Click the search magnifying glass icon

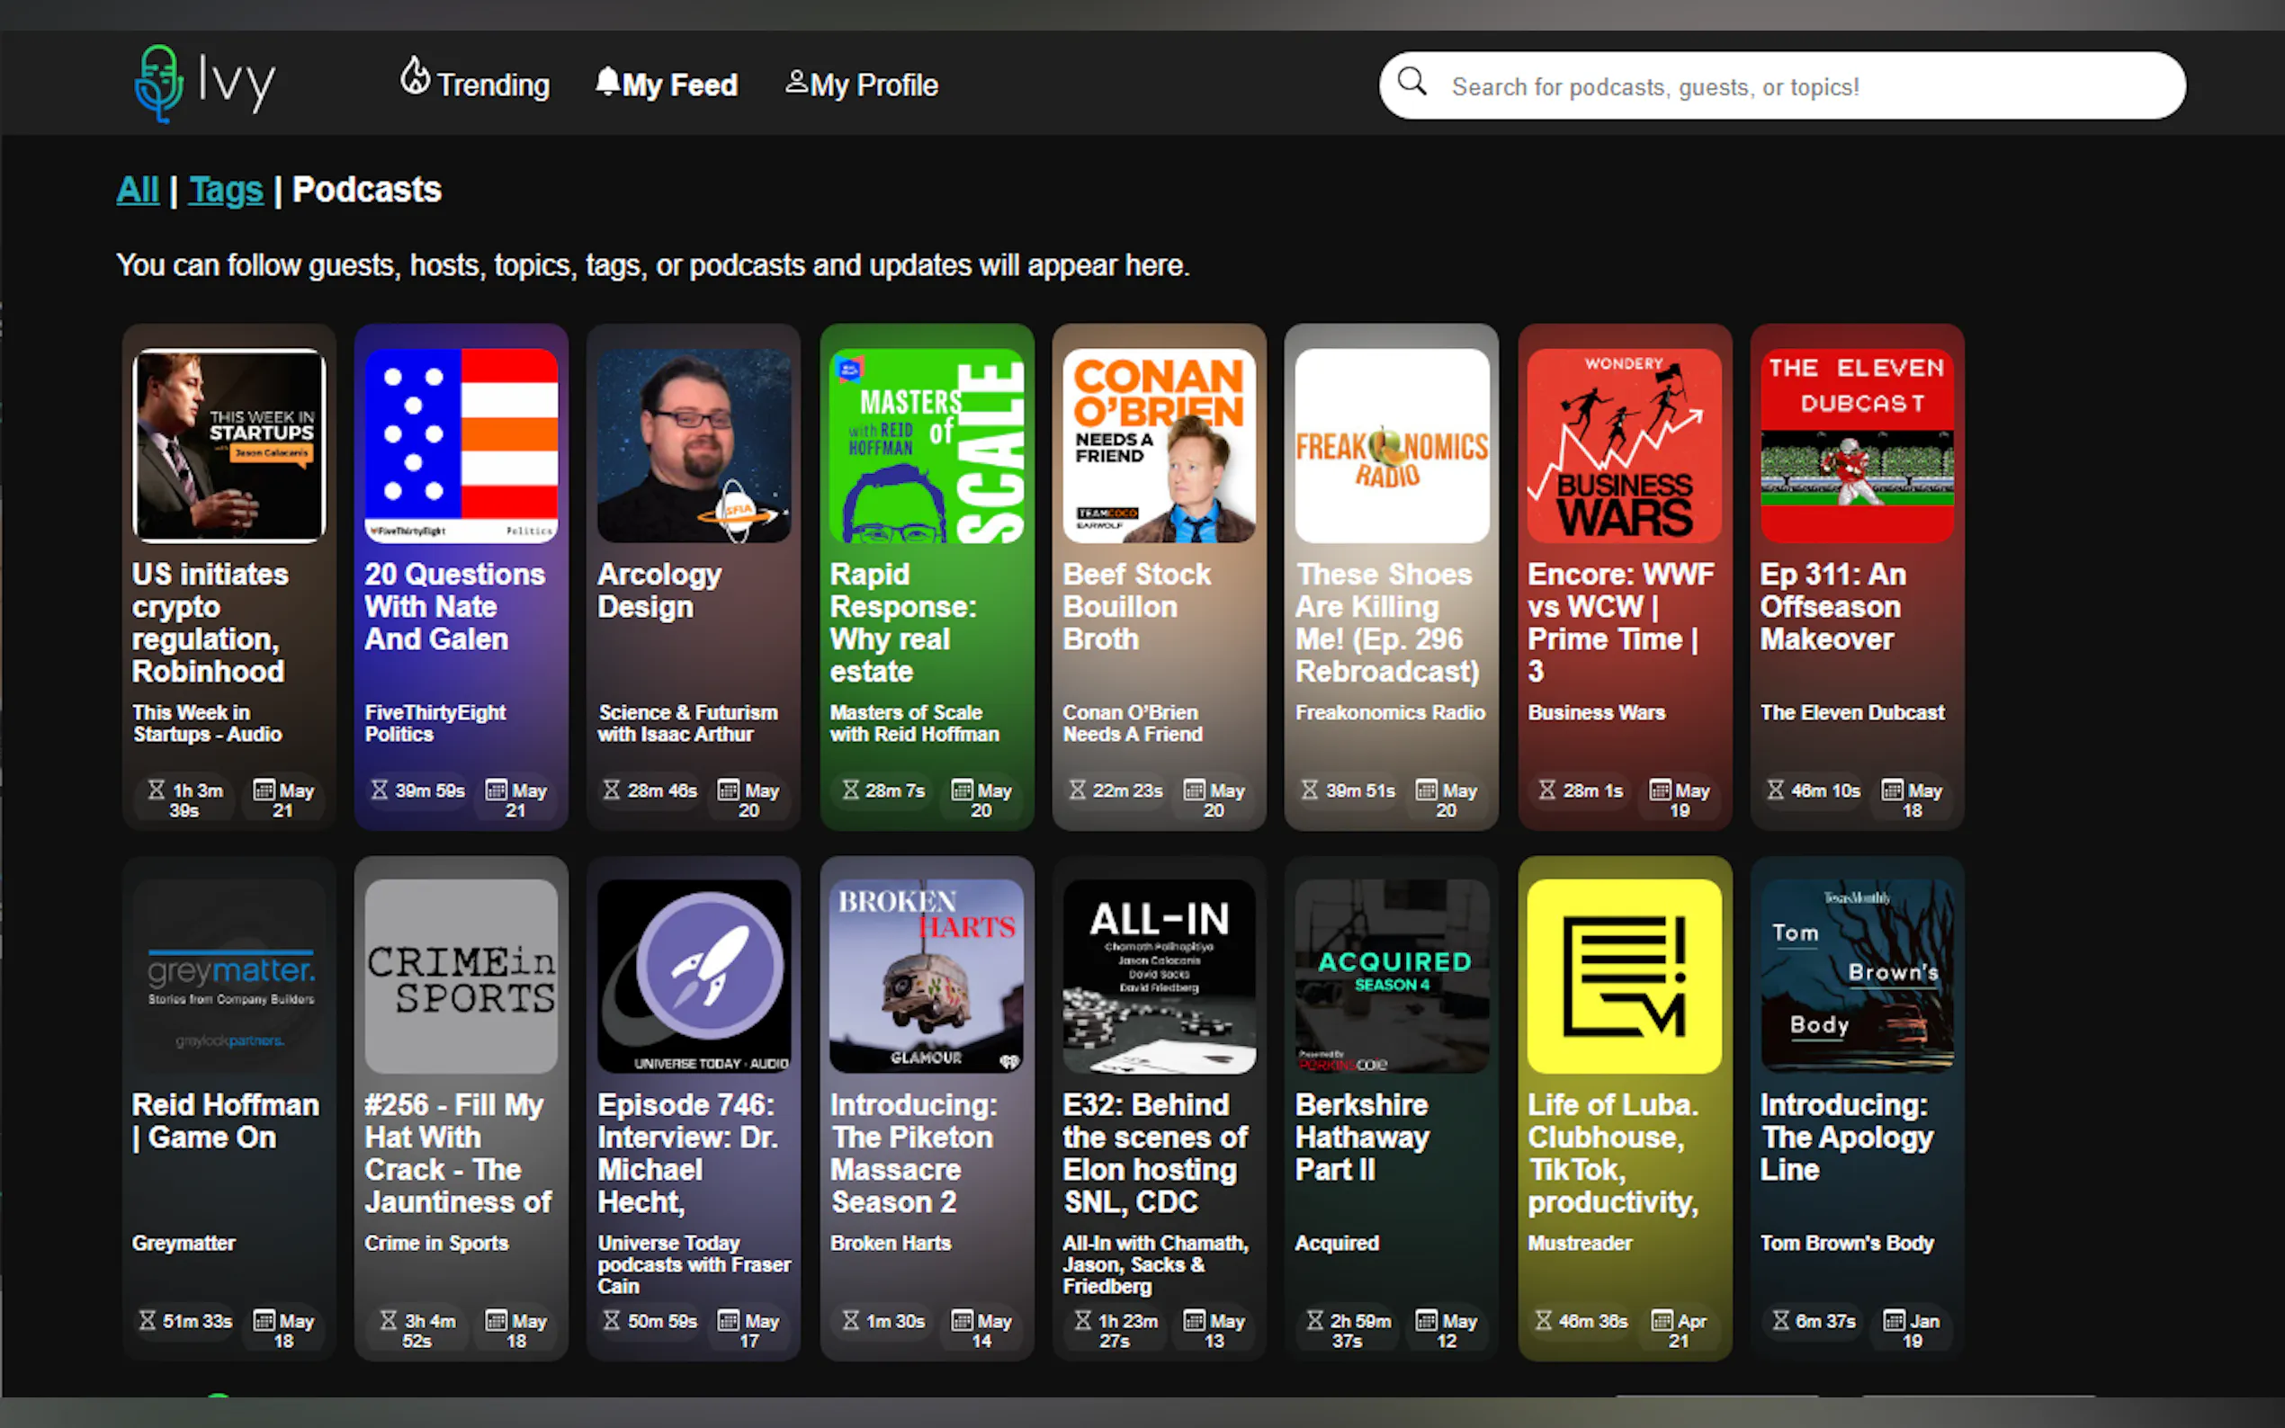(1411, 82)
